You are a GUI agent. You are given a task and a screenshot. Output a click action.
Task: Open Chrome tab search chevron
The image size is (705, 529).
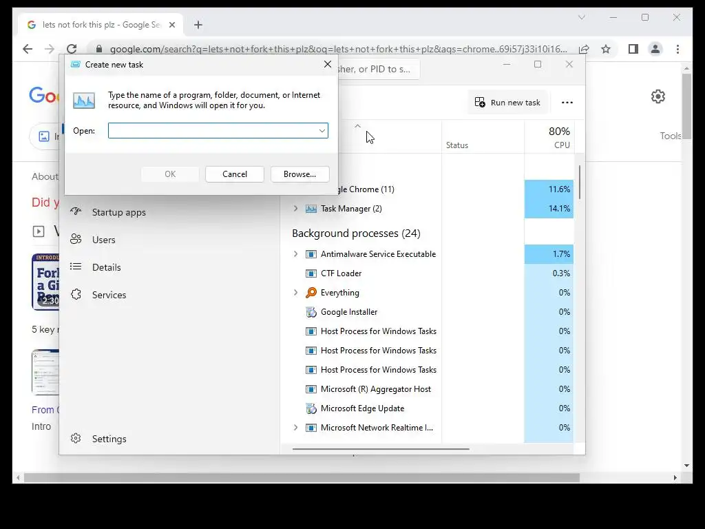(581, 17)
